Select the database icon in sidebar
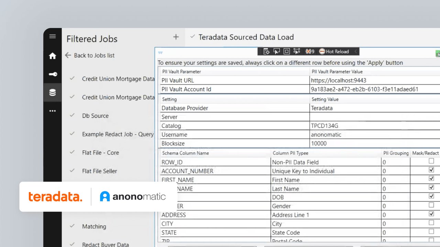This screenshot has width=440, height=247. (x=52, y=93)
